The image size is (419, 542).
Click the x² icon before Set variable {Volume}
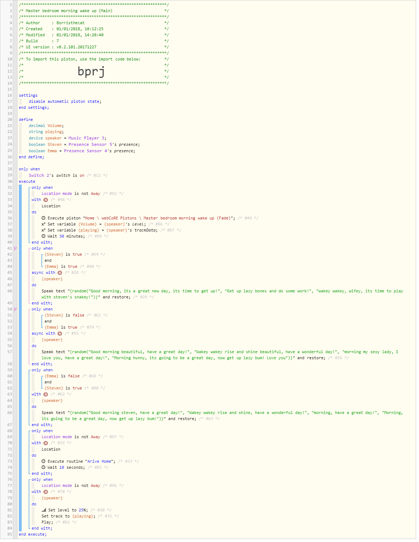tap(43, 224)
